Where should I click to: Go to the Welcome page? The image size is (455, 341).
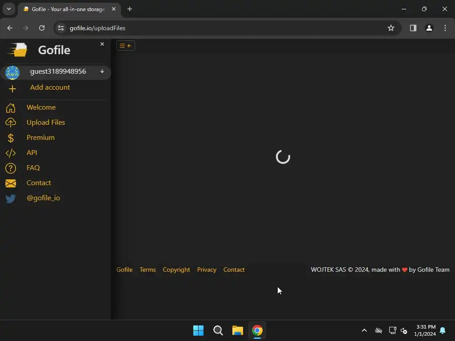pyautogui.click(x=41, y=107)
